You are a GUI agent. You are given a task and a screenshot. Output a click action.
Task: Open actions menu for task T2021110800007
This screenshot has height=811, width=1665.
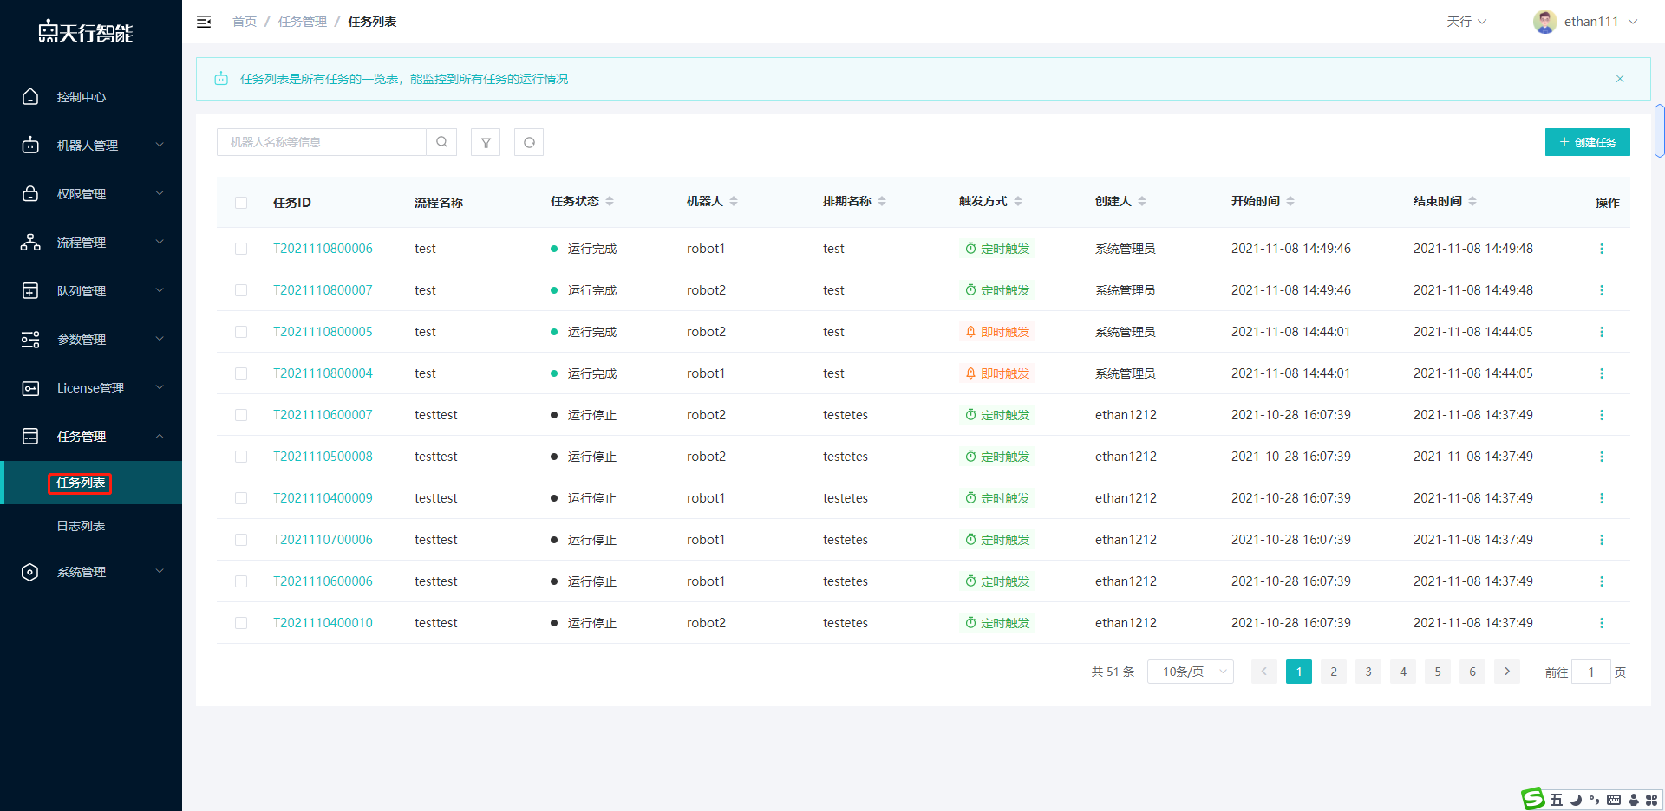pyautogui.click(x=1602, y=290)
